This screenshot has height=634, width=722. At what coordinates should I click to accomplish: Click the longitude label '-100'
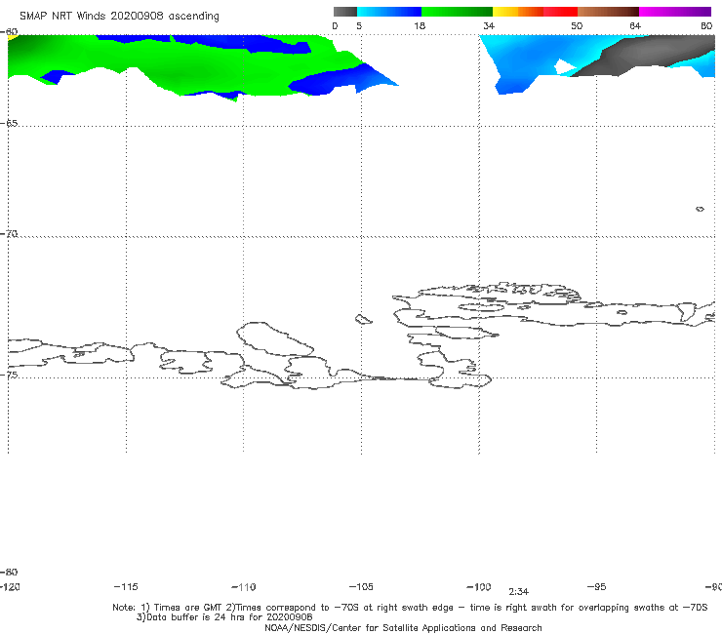(479, 587)
